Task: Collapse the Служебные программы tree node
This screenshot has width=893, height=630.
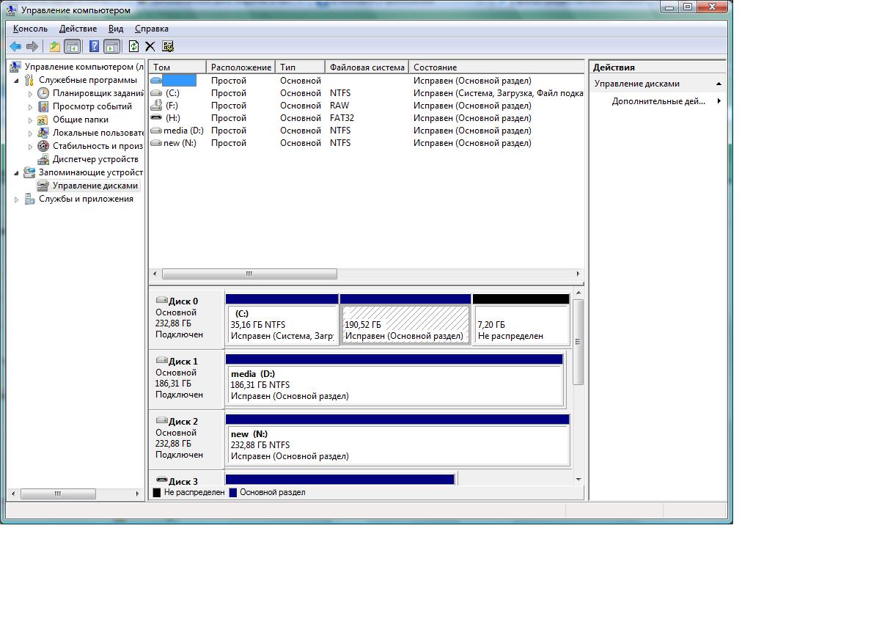Action: (x=17, y=80)
